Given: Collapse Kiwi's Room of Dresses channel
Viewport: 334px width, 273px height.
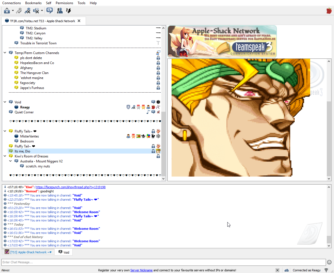Looking at the screenshot, I should coord(5,156).
